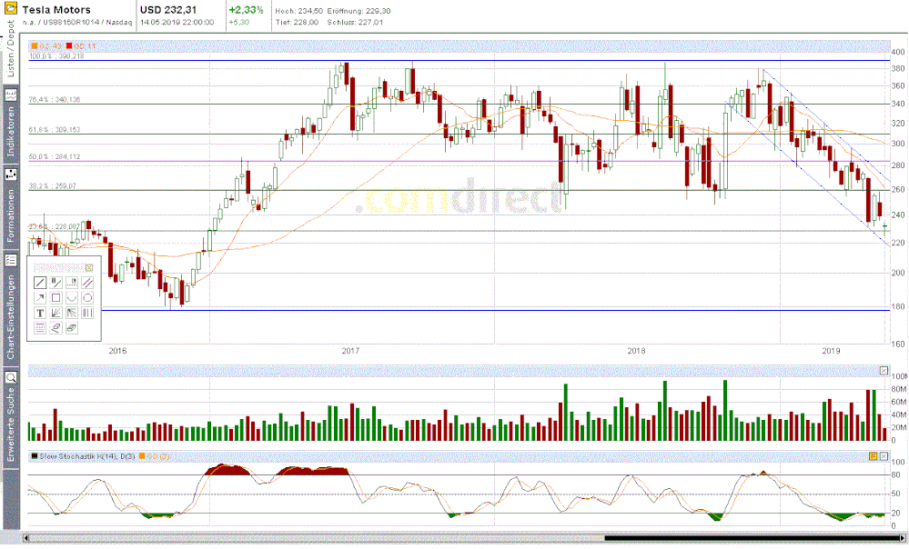This screenshot has height=549, width=909.
Task: Toggle the checkbox atop the volume panel
Action: 883,370
